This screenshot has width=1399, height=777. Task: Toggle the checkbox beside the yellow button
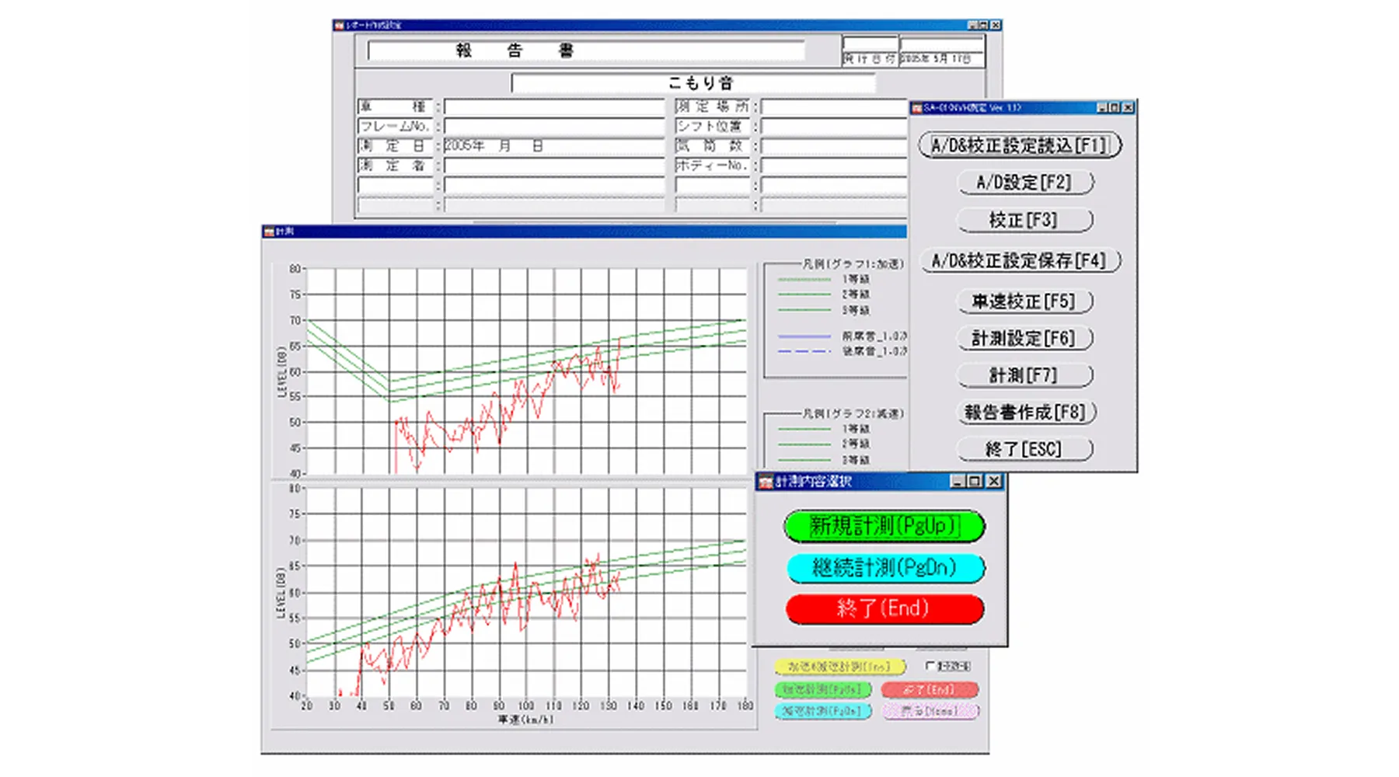930,666
